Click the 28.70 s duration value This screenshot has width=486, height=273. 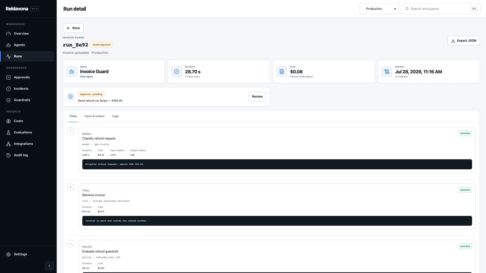click(193, 72)
